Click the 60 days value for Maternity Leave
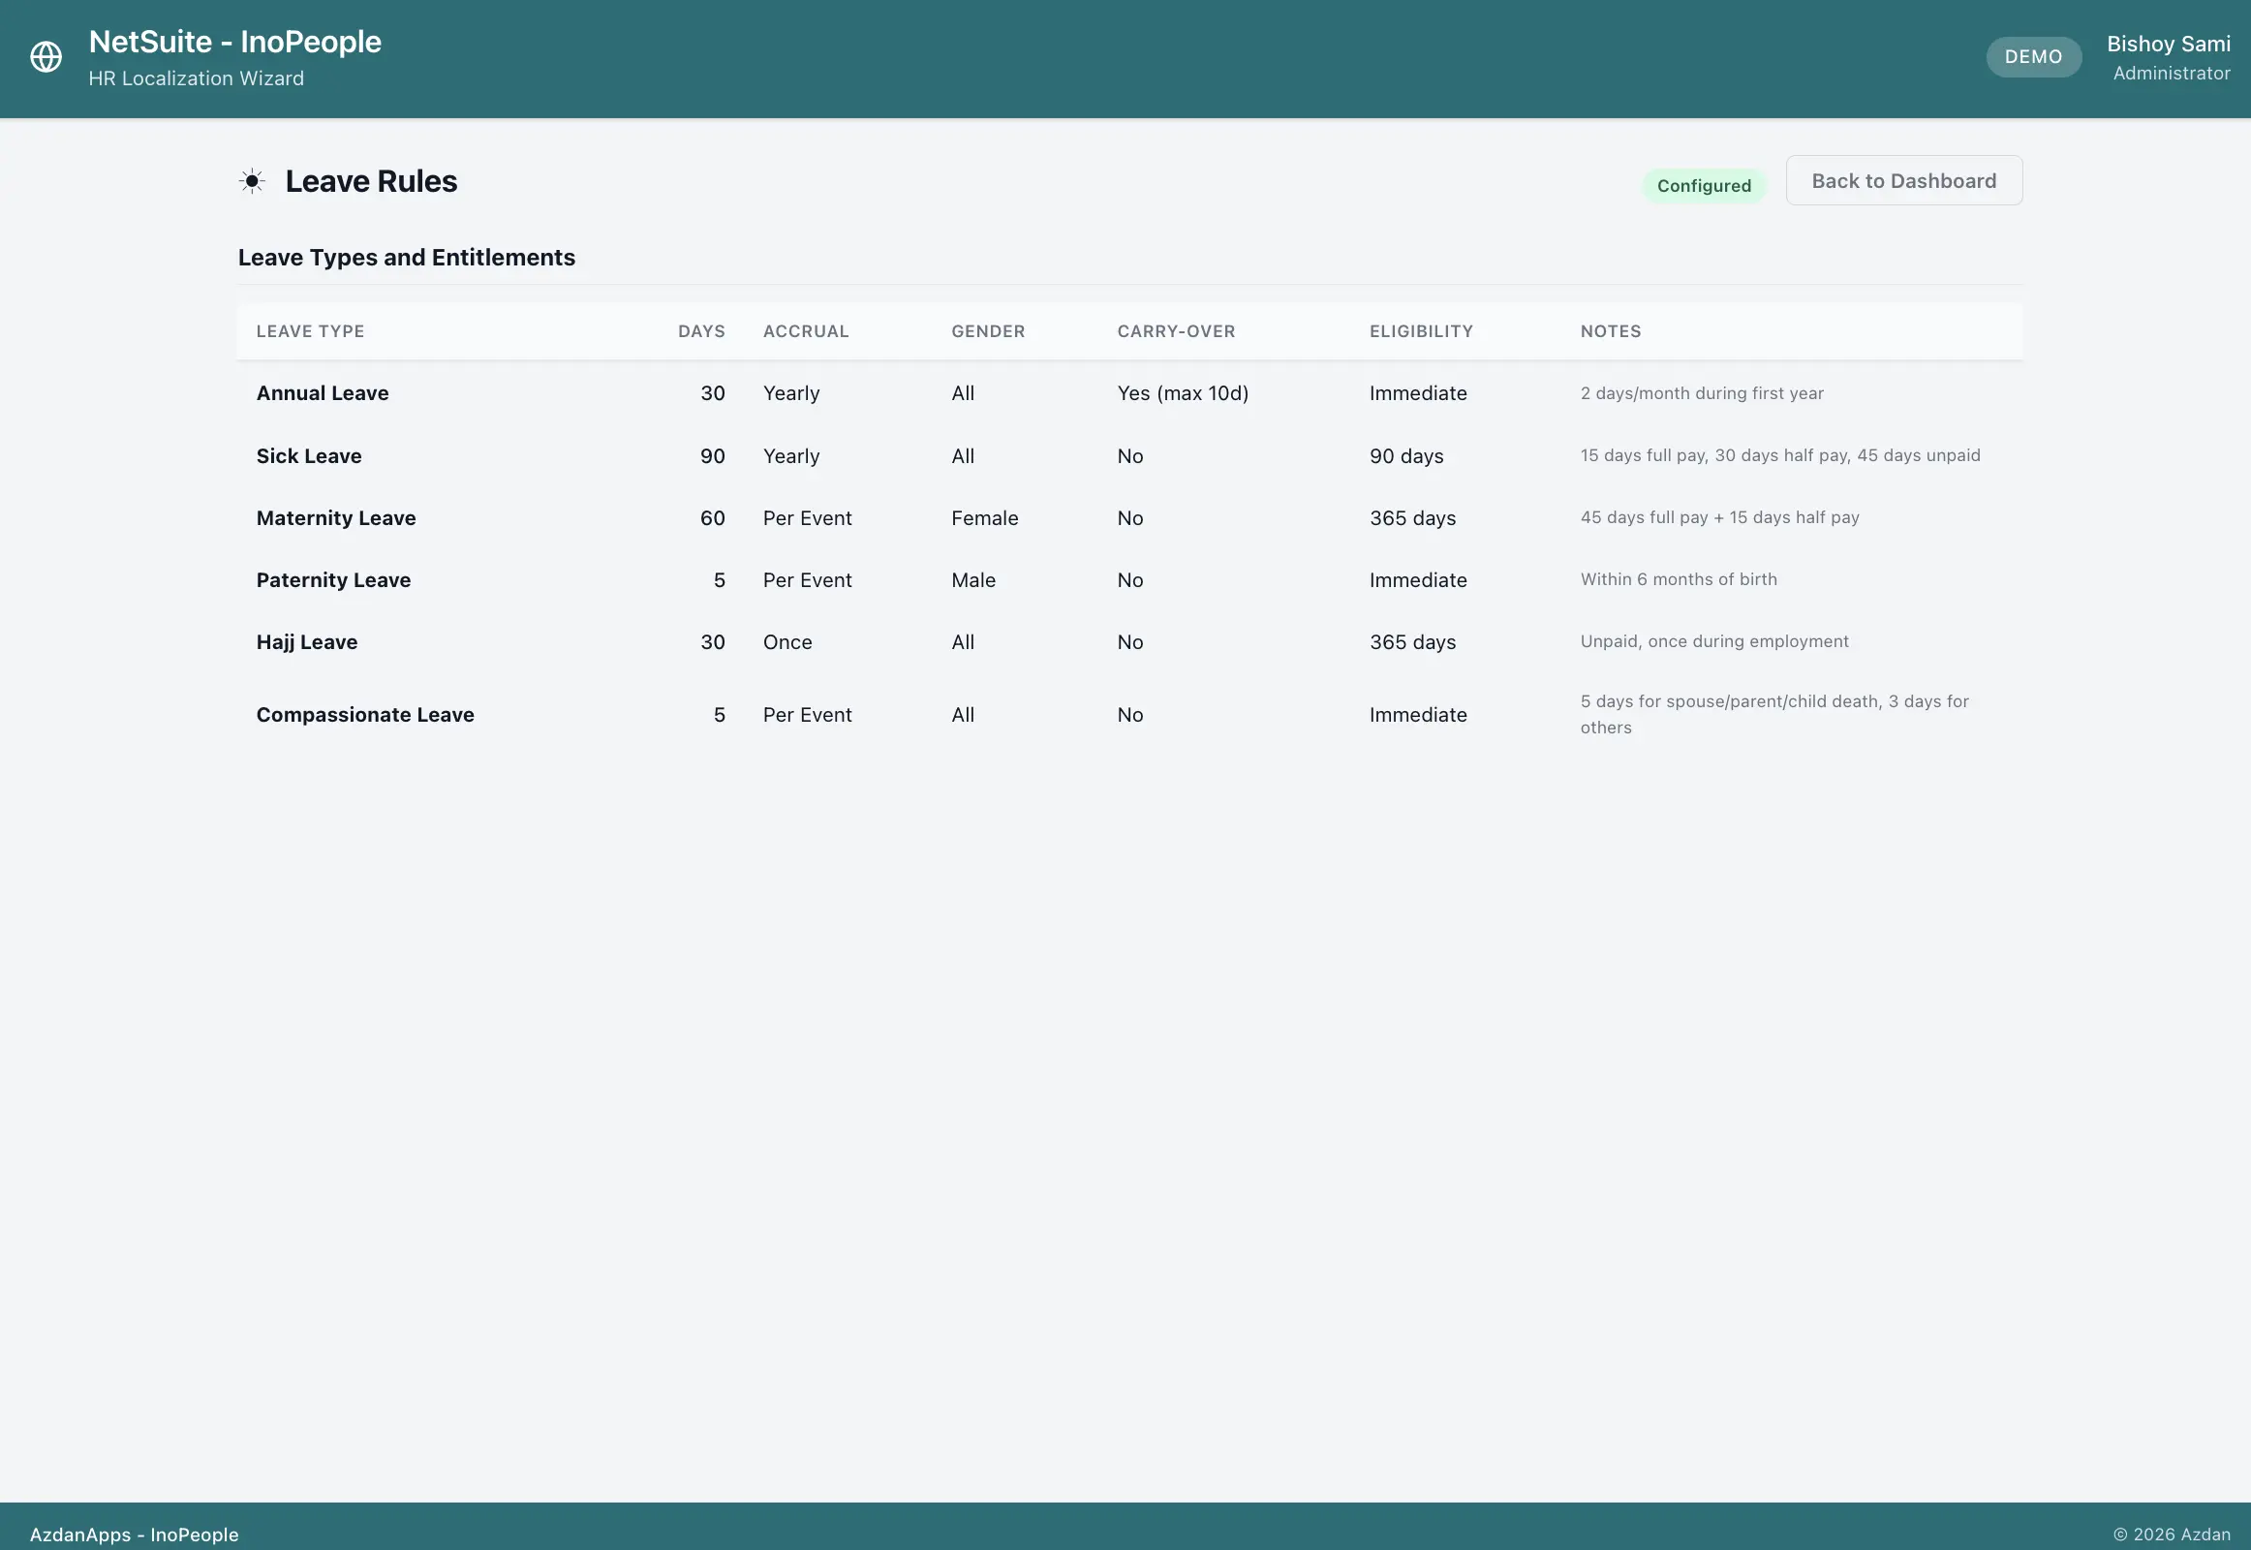 click(x=712, y=517)
